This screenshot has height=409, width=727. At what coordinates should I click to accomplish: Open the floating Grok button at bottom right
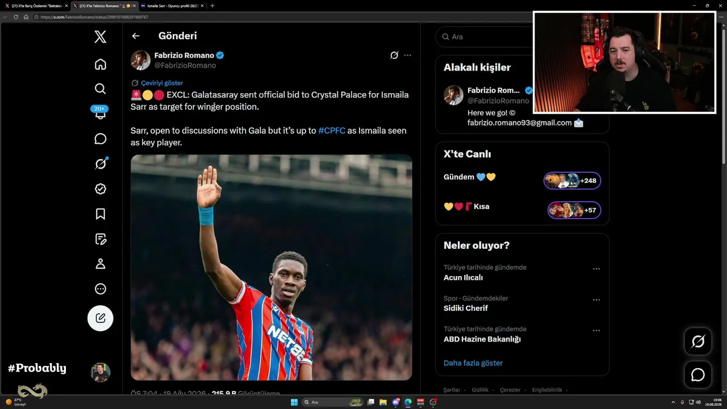[698, 341]
